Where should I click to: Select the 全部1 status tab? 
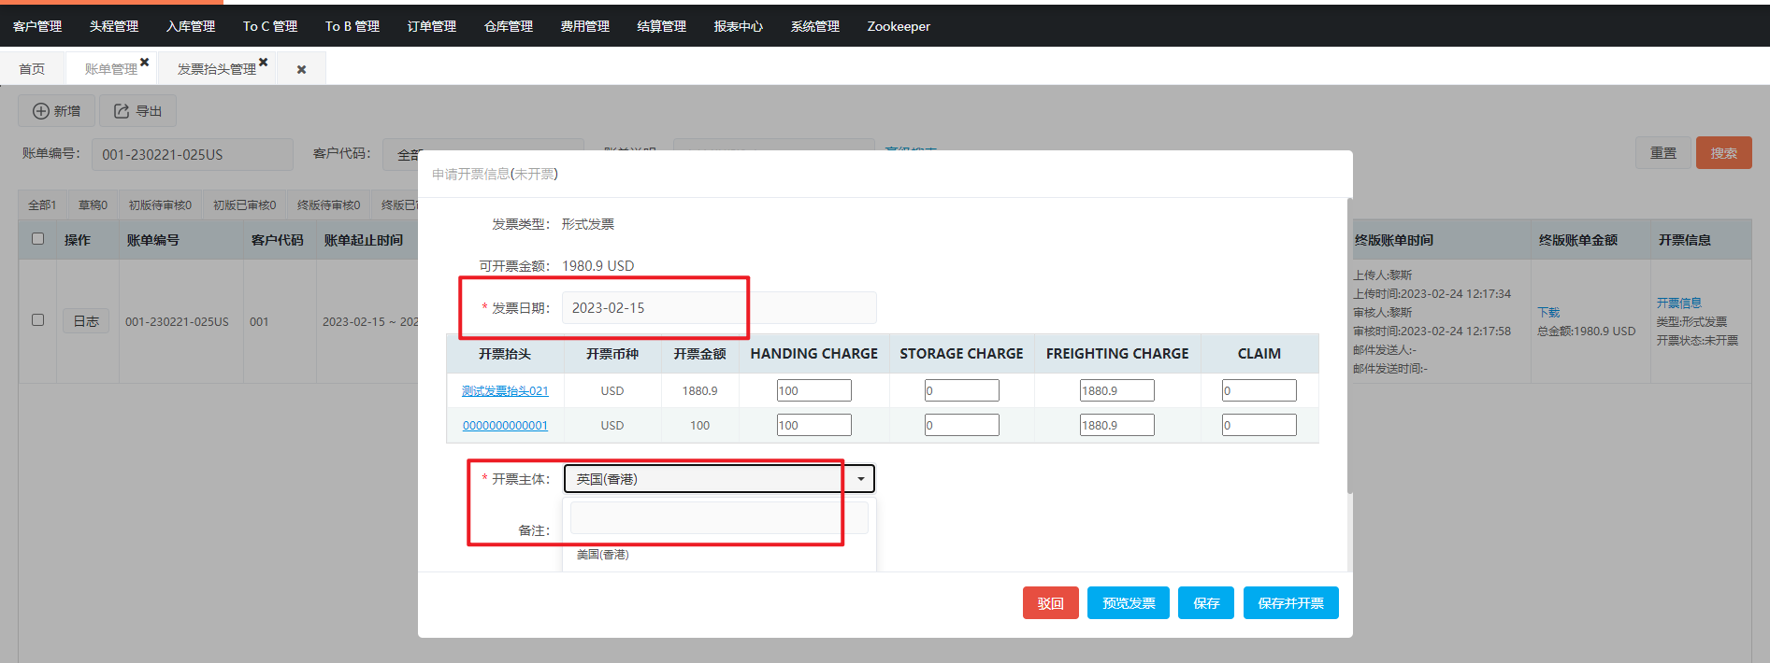tap(42, 205)
